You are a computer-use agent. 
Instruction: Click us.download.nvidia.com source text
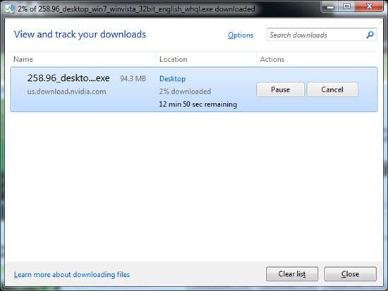(x=66, y=92)
